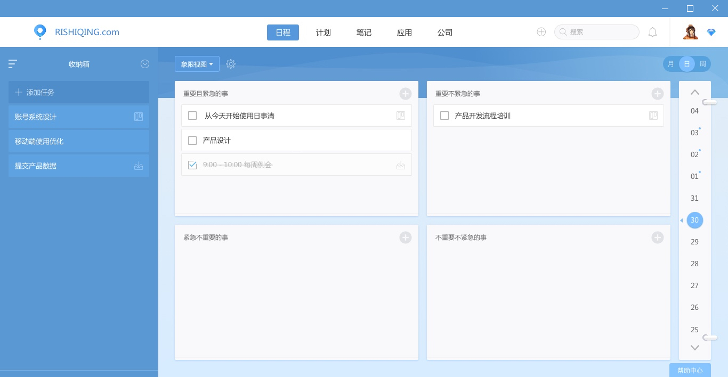Viewport: 728px width, 377px height.
Task: Select date 01 in date strip
Action: [x=694, y=176]
